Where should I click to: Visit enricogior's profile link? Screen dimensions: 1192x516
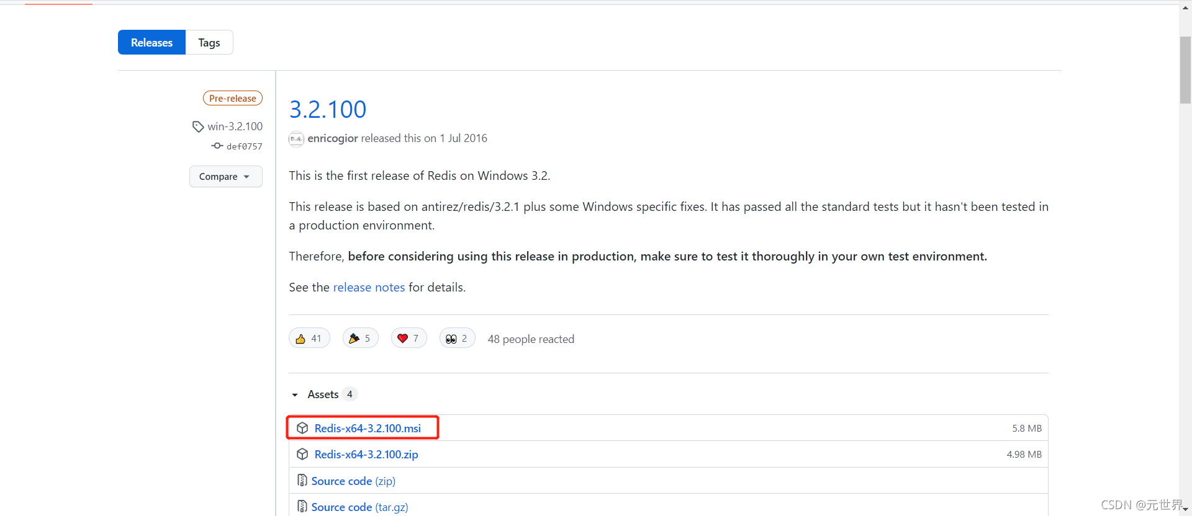(333, 138)
